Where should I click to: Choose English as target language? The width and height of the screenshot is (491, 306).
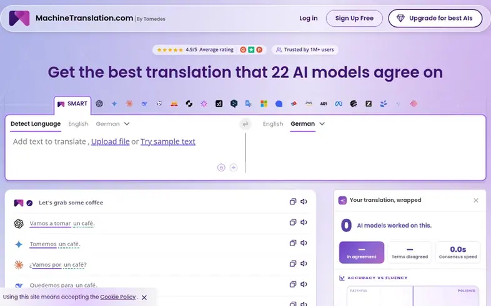(273, 124)
